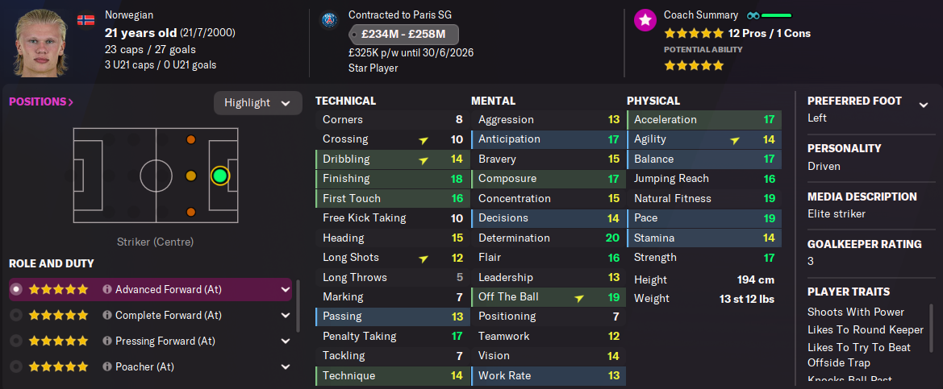Screen dimensions: 943x389
Task: Click info icon beside Advanced Forward
Action: coord(106,289)
